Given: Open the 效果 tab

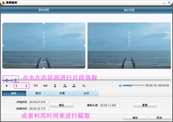Looking at the screenshot, I should point(62,93).
